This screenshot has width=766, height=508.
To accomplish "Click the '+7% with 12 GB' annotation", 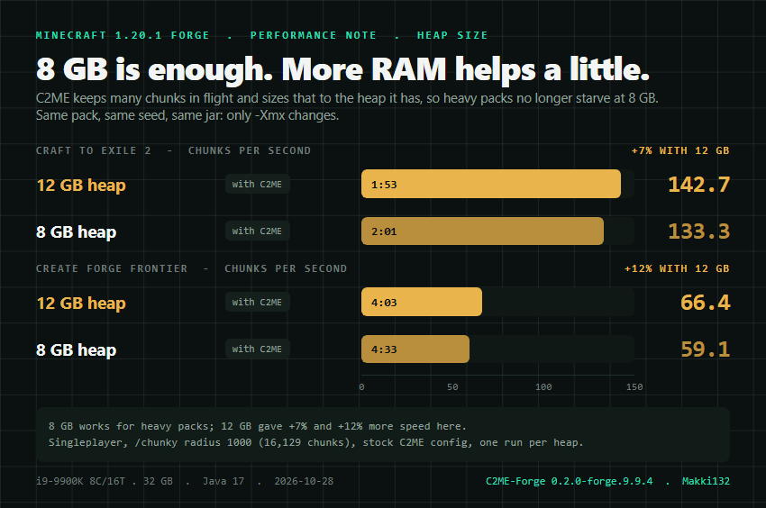I will (680, 150).
